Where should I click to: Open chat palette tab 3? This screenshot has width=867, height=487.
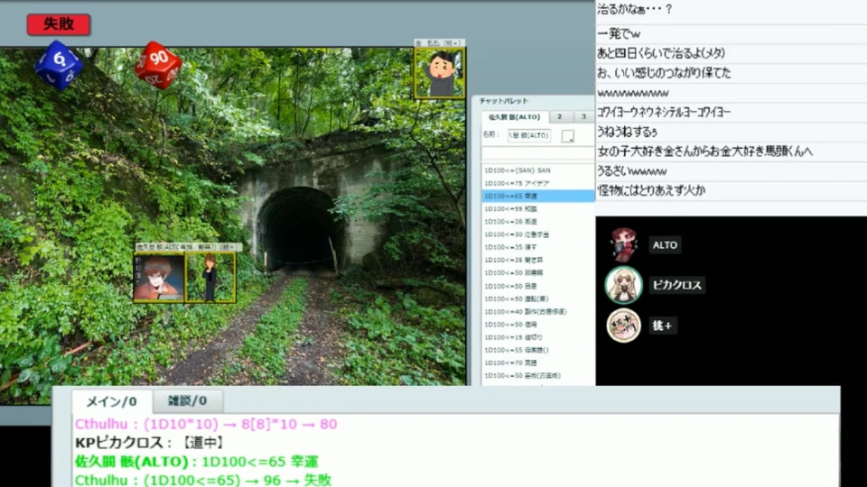[583, 116]
